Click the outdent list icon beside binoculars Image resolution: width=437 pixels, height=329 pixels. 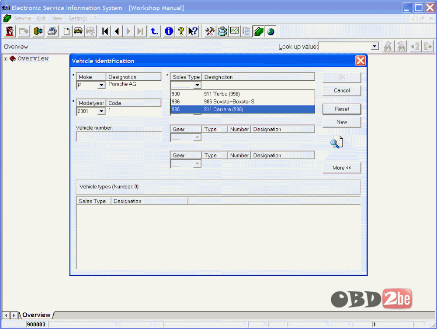coord(415,46)
